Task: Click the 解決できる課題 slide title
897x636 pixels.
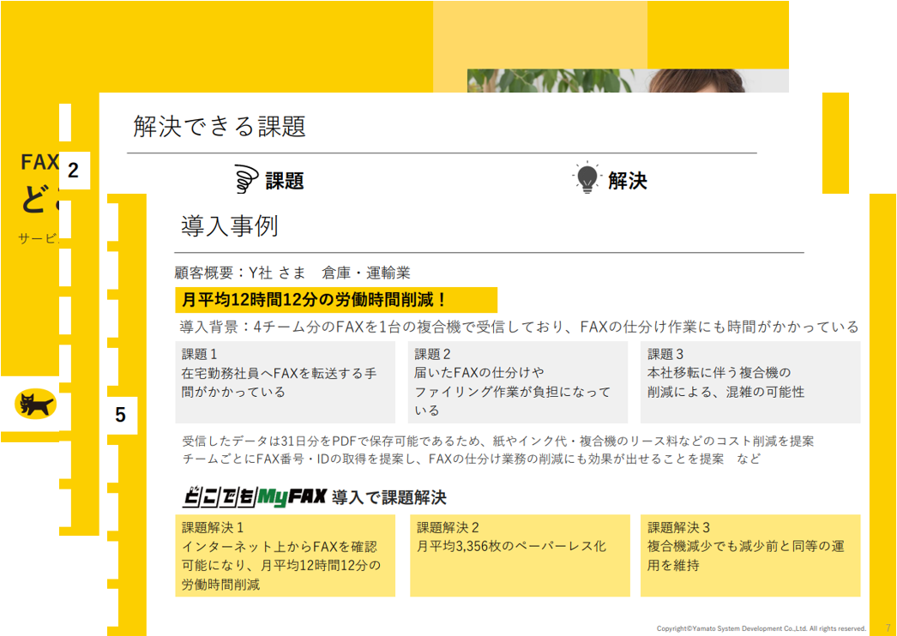Action: click(x=220, y=127)
